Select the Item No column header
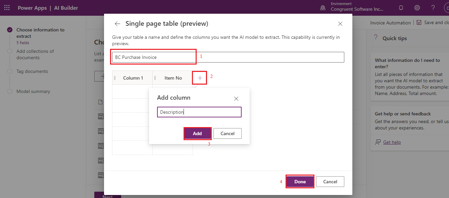Viewport: 449px width, 198px height. (173, 78)
